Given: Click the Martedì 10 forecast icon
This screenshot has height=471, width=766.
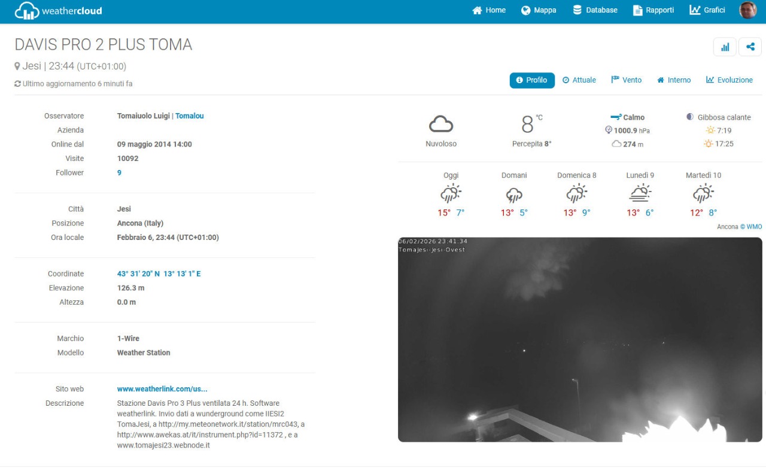Looking at the screenshot, I should coord(703,194).
